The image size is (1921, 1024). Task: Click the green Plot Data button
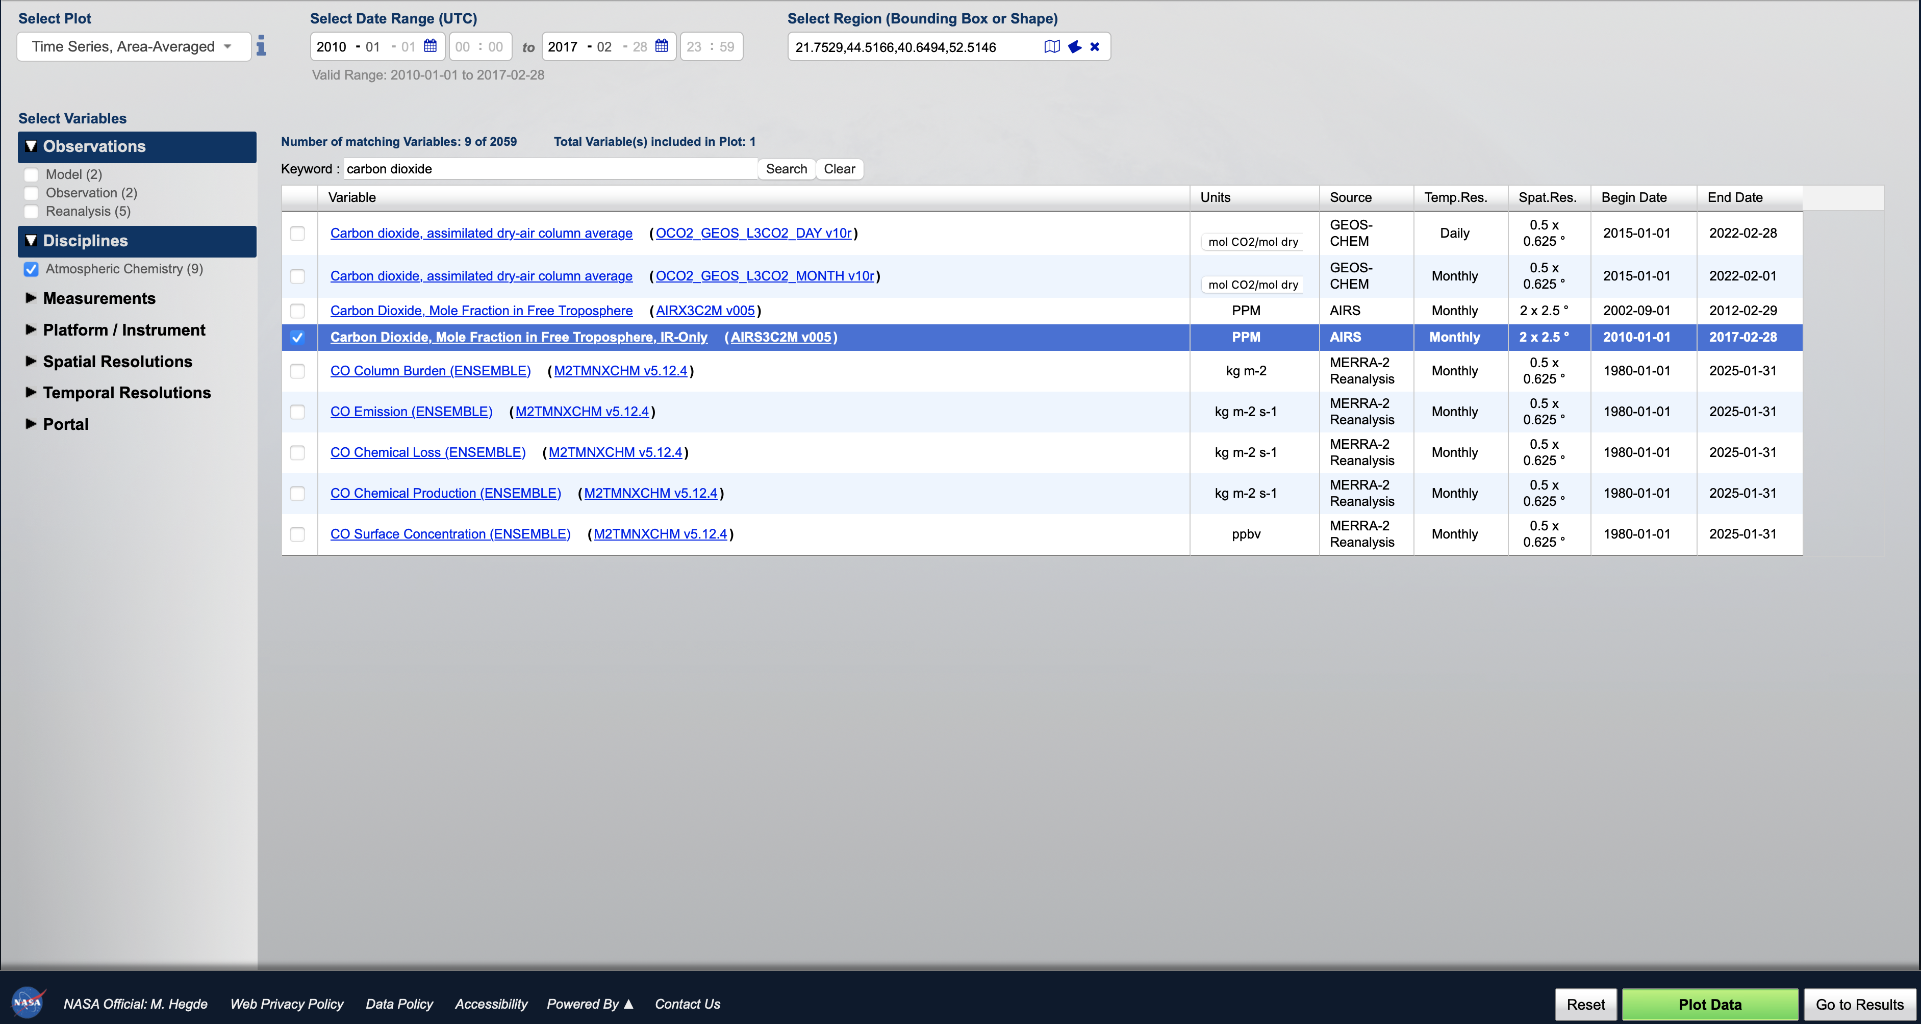click(x=1710, y=1004)
